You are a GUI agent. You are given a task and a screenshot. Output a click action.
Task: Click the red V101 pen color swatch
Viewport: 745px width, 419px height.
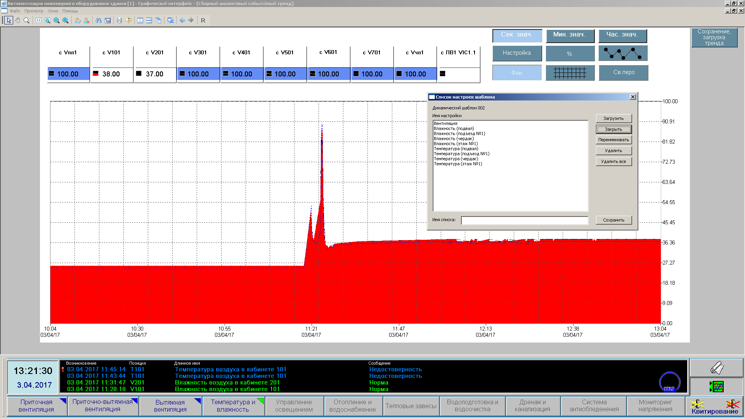tap(95, 73)
